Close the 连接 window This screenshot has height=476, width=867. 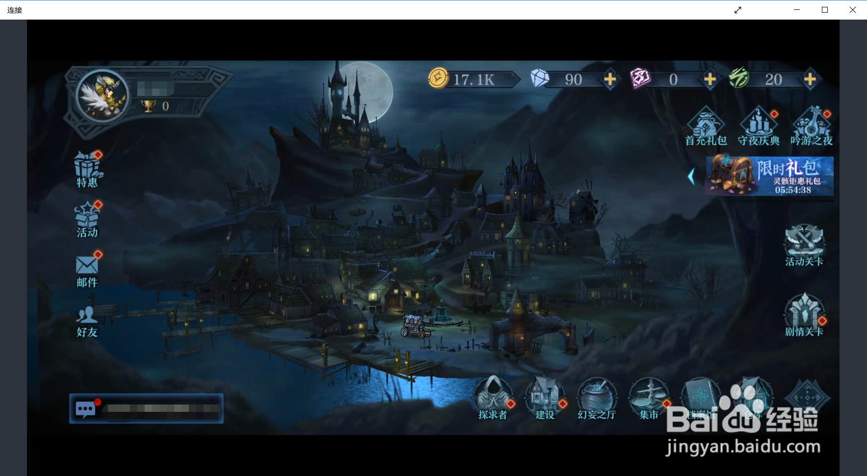853,10
